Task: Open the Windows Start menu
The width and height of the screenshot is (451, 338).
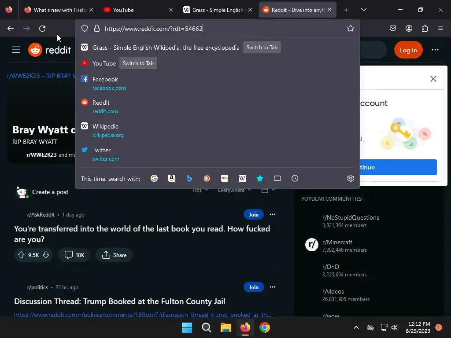Action: tap(187, 327)
